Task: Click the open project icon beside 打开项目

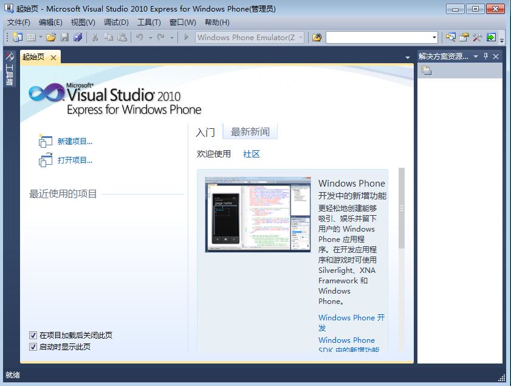Action: tap(46, 160)
